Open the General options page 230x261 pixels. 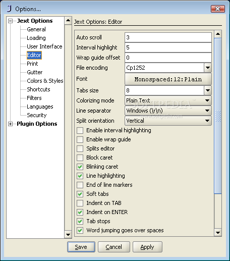[x=36, y=29]
